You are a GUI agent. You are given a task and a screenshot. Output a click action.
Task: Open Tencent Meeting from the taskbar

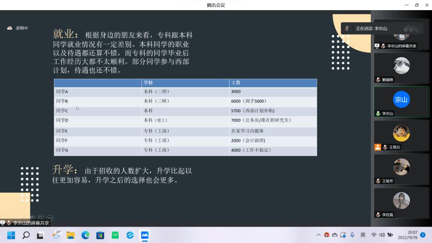point(145,235)
